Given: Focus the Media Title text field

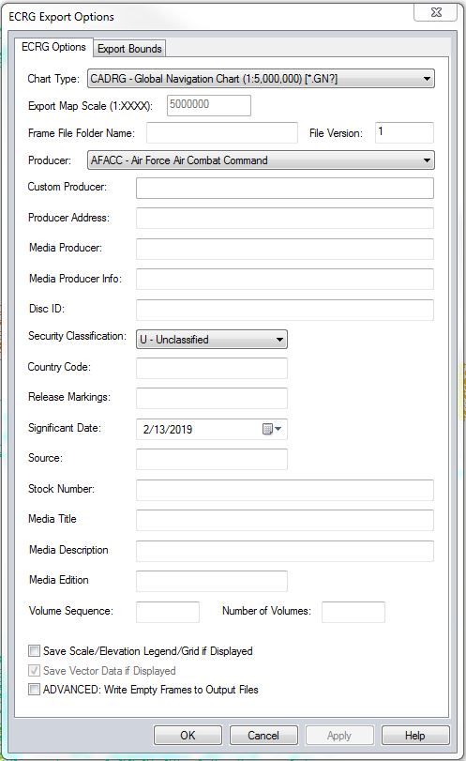Looking at the screenshot, I should [285, 520].
